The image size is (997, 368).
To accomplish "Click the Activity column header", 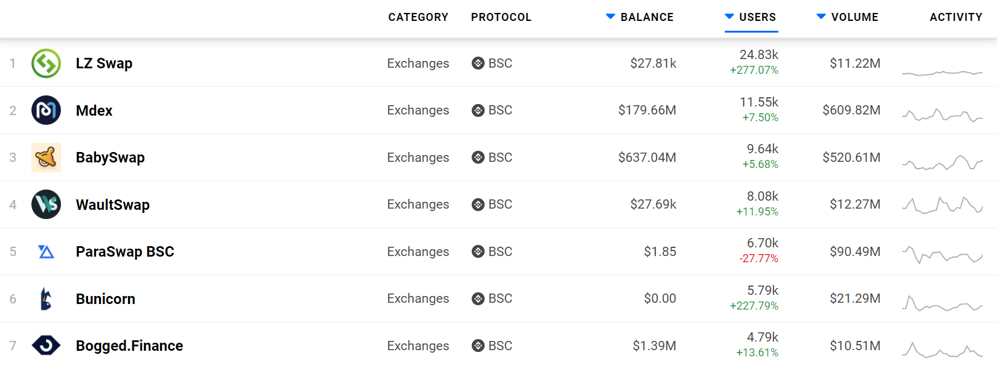I will coord(956,17).
